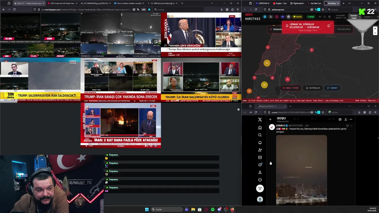Open the SOHBET chat button
The height and width of the screenshot is (213, 379).
point(332,88)
